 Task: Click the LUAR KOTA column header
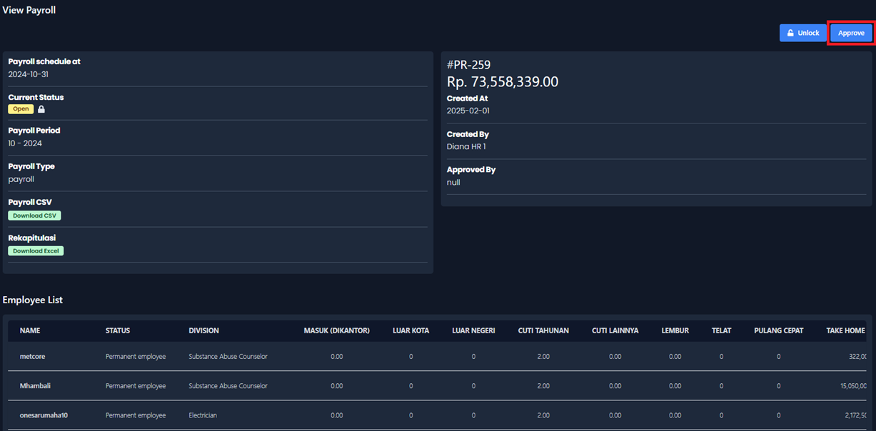click(411, 330)
